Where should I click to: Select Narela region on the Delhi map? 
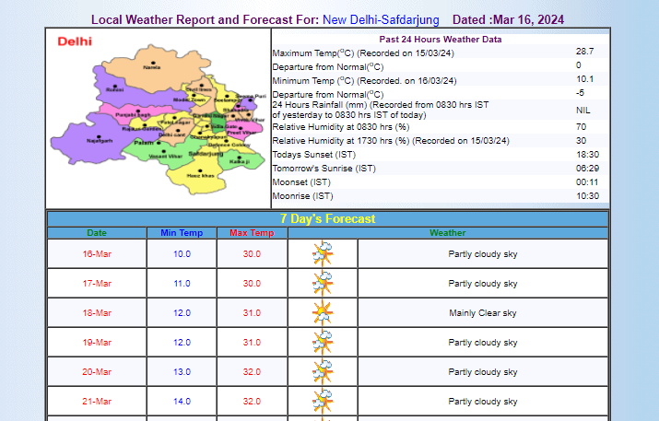(152, 67)
